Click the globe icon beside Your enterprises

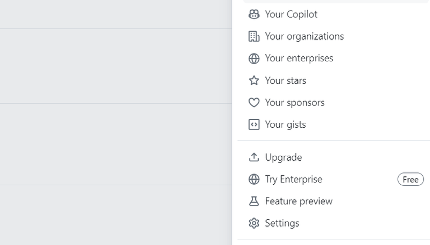pyautogui.click(x=254, y=59)
